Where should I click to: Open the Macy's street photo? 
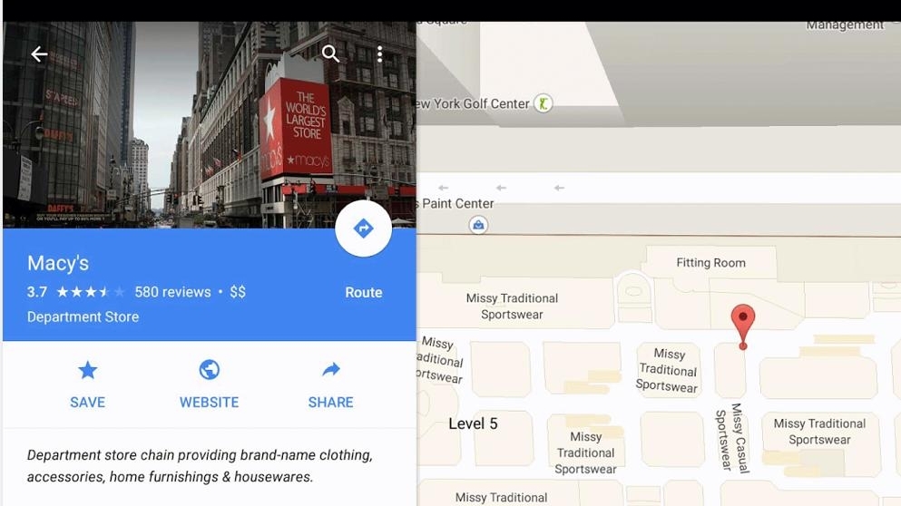click(210, 124)
